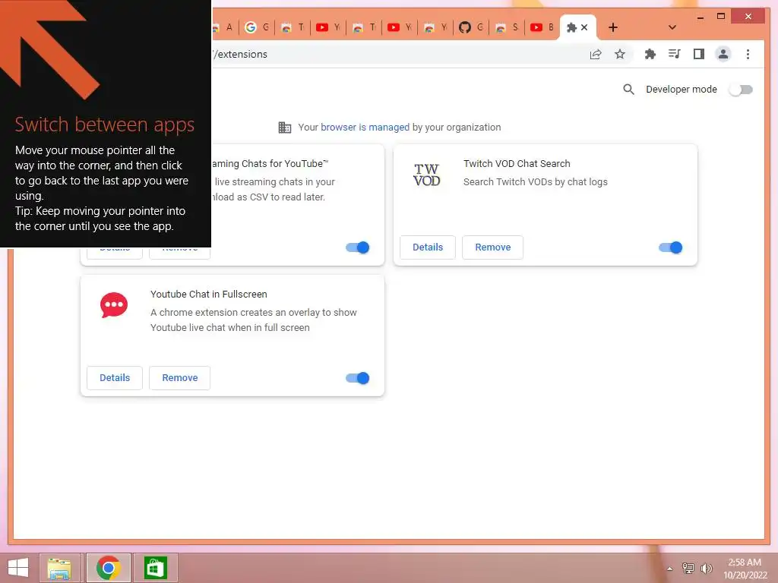The image size is (778, 583).
Task: Open Chrome's three-dot menu
Action: (x=748, y=54)
